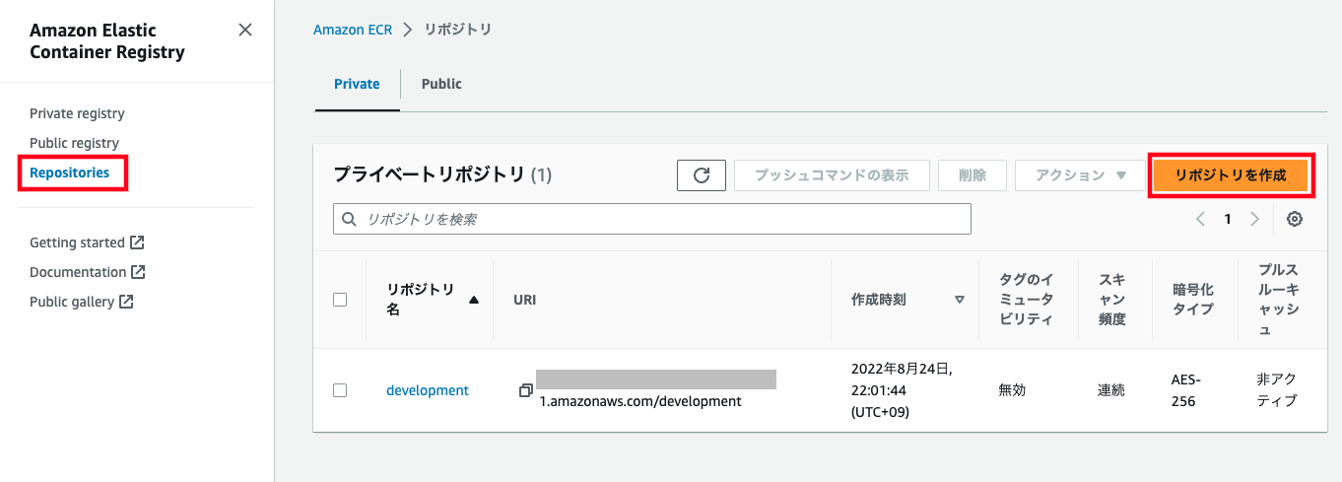Click プッシュコマンドの表示 button
Viewport: 1342px width, 482px height.
click(832, 175)
